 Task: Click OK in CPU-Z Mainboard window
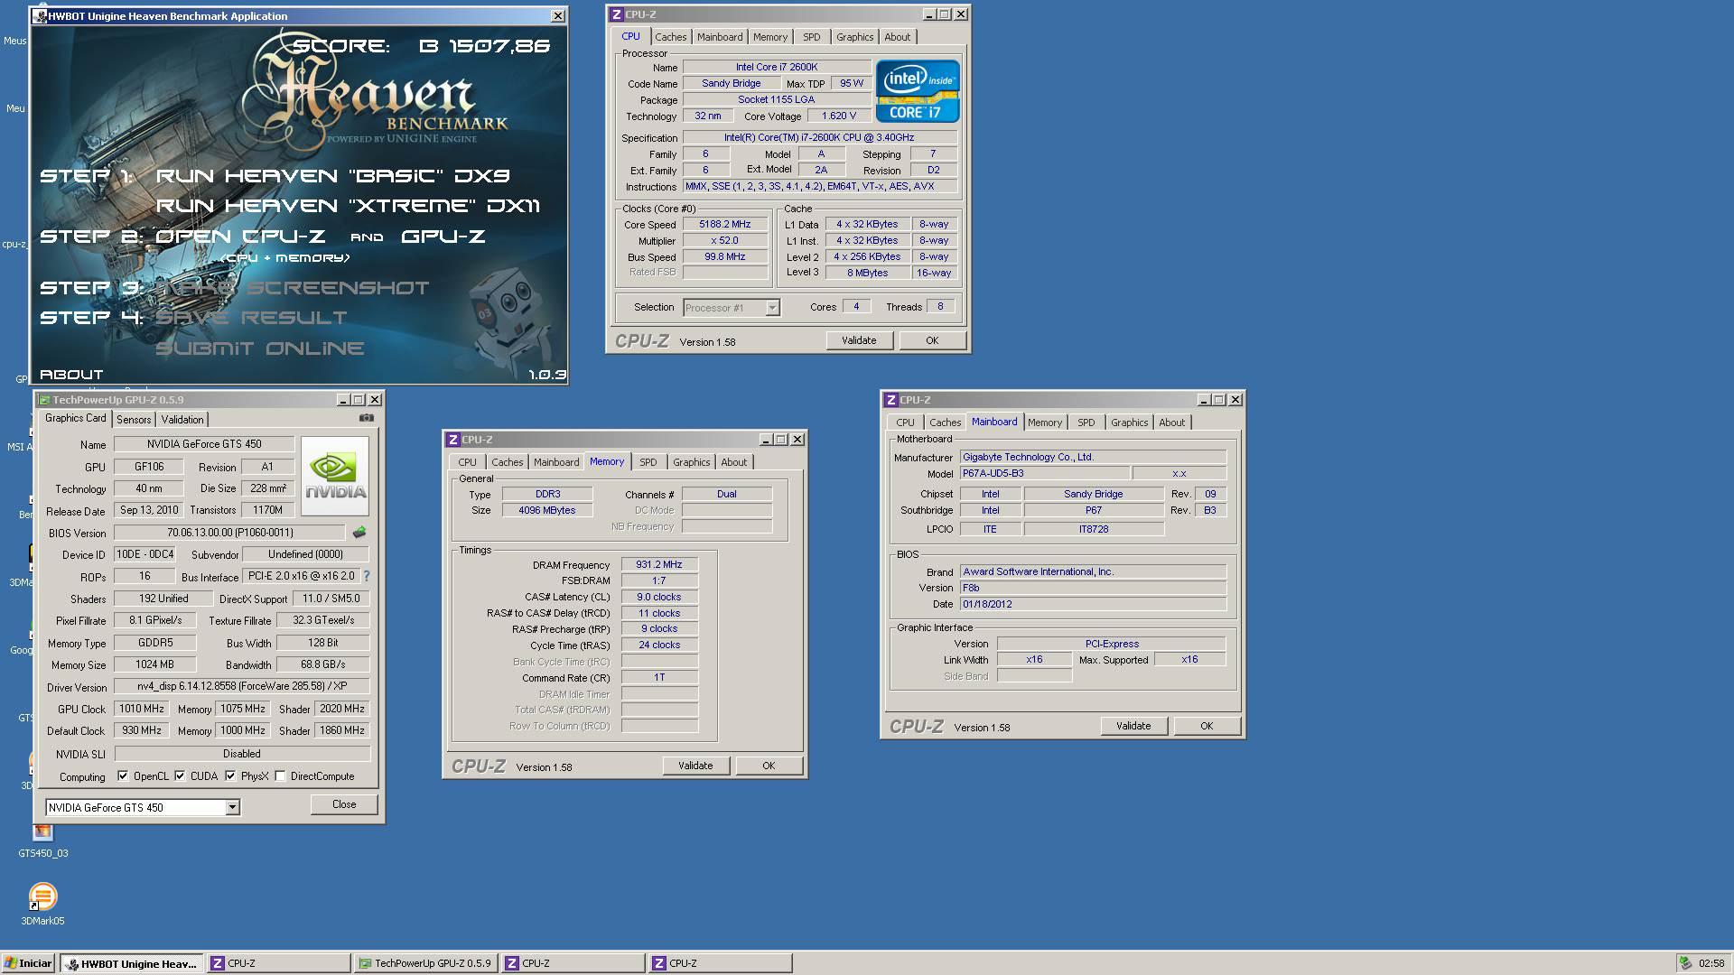pyautogui.click(x=1207, y=726)
